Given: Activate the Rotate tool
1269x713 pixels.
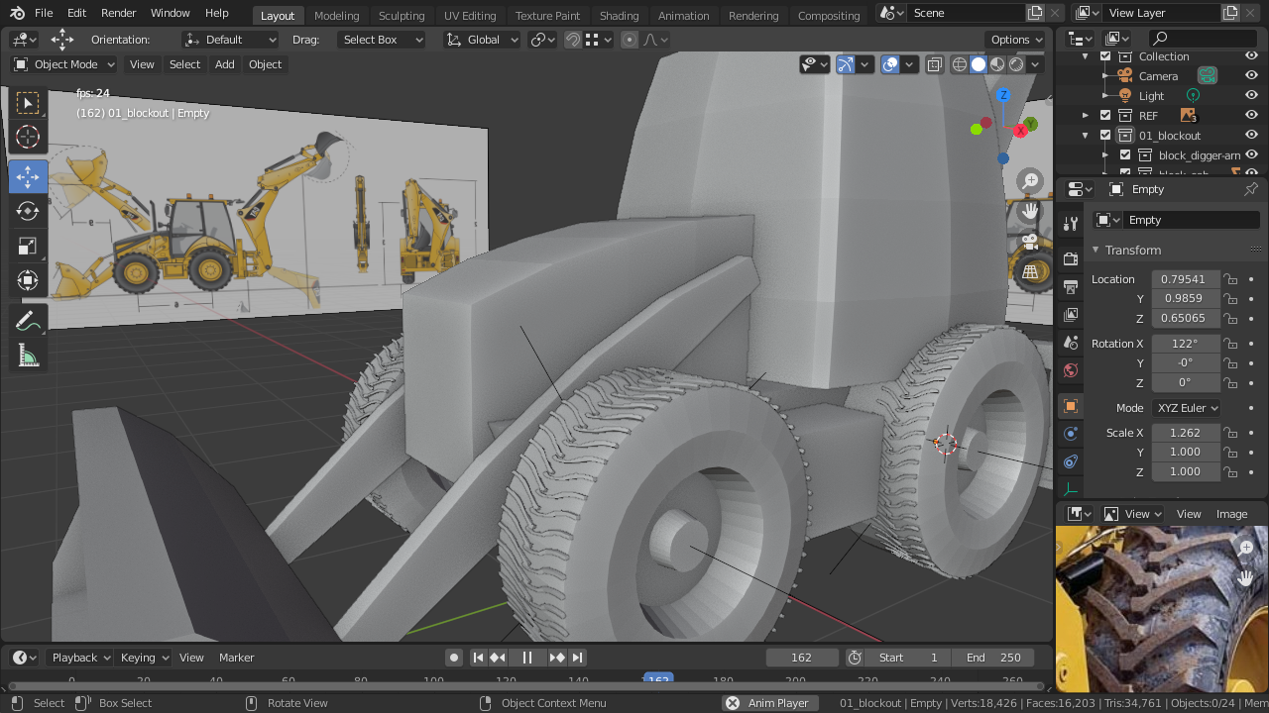Looking at the screenshot, I should (28, 211).
